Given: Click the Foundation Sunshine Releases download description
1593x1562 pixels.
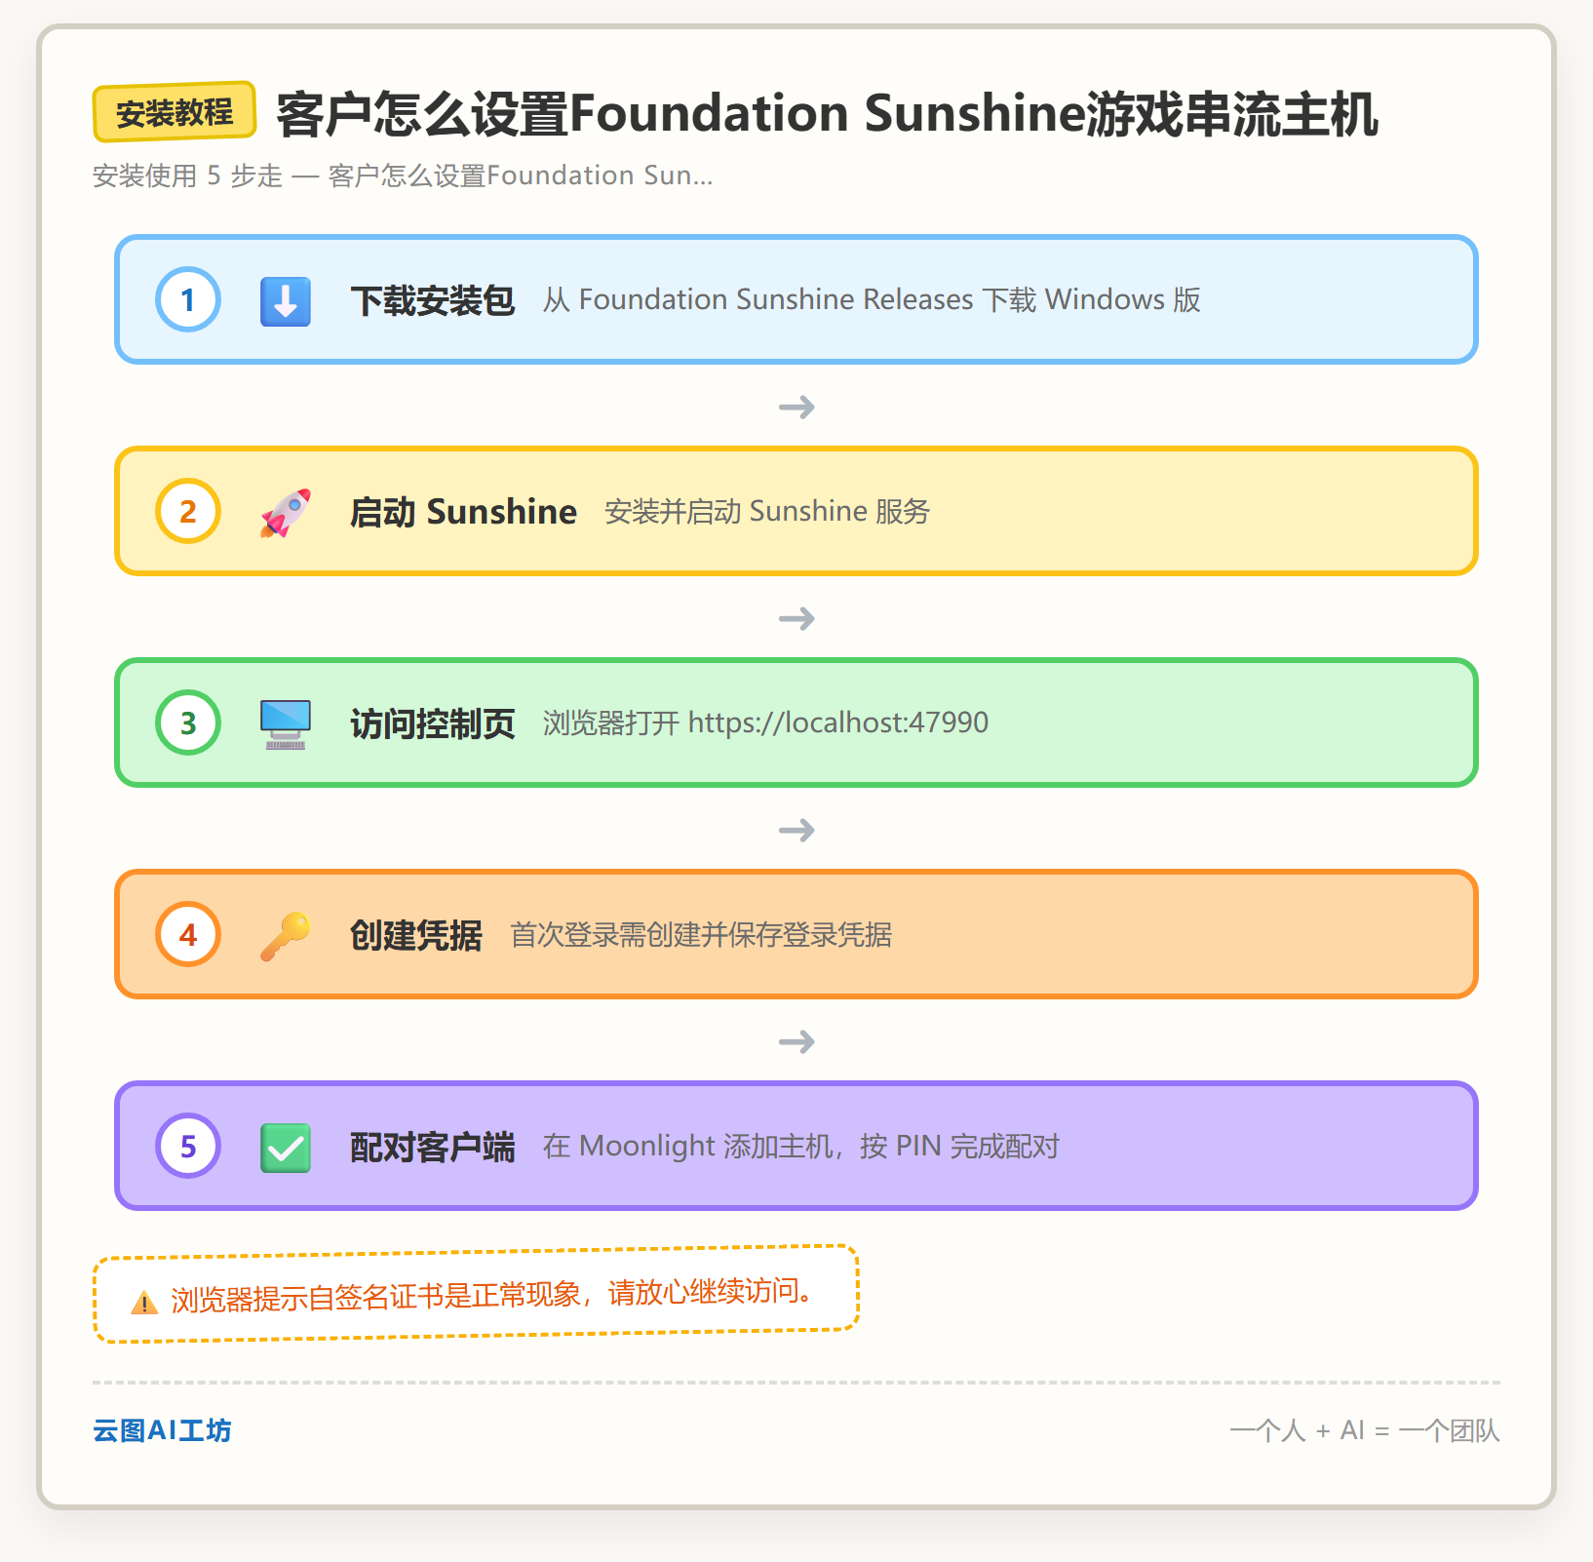Looking at the screenshot, I should point(872,299).
